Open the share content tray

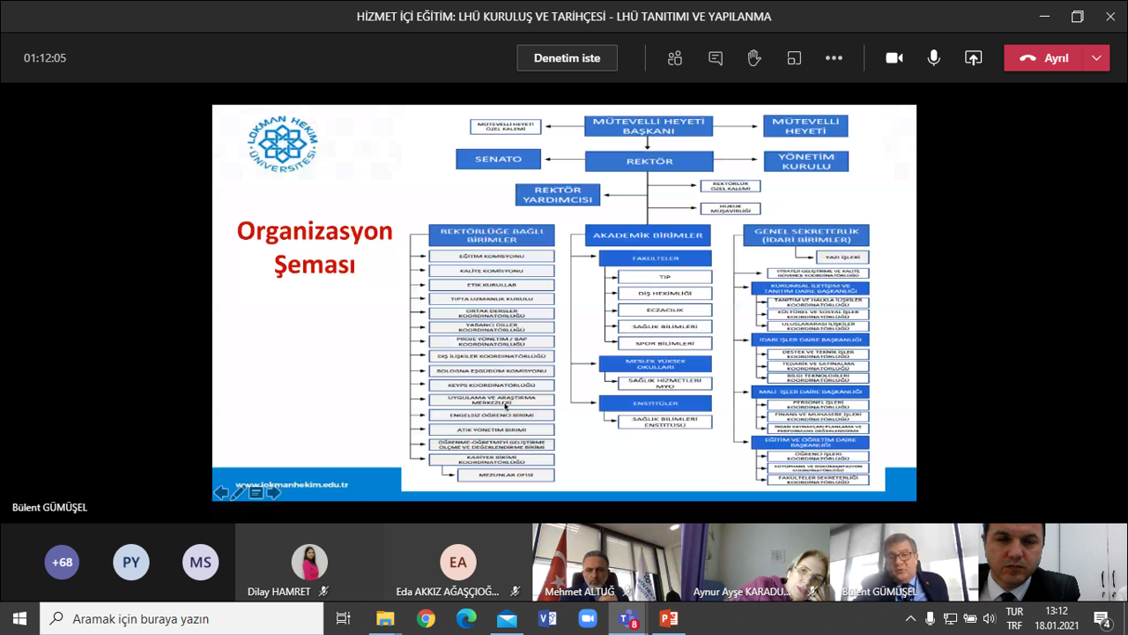973,58
